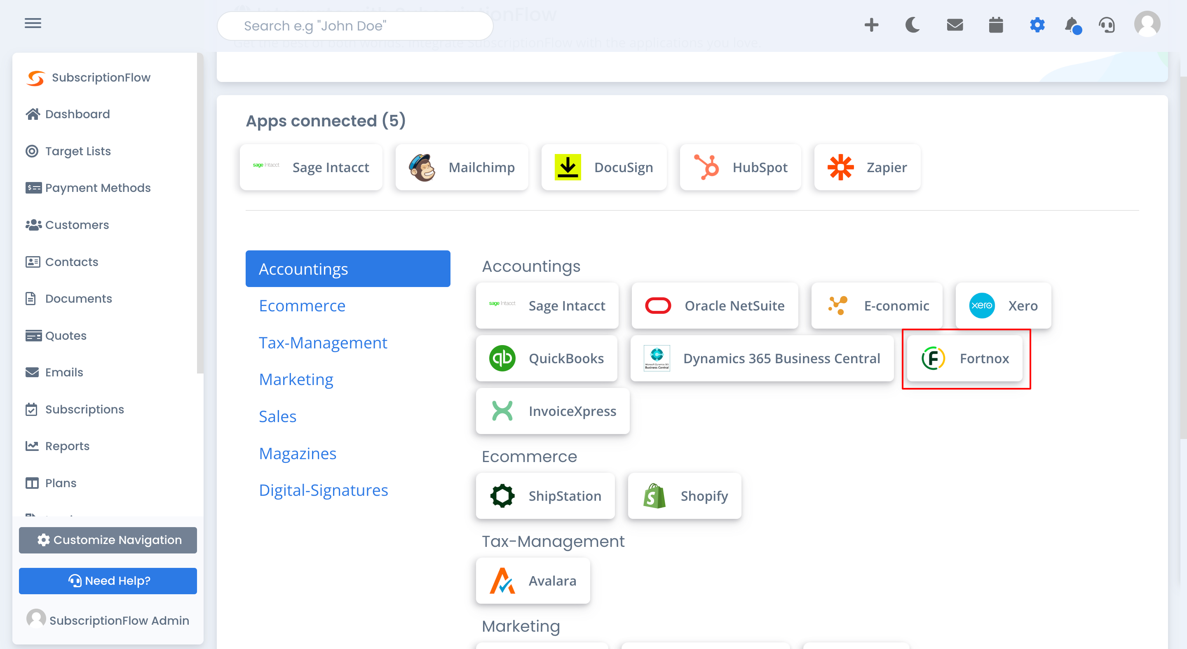
Task: Focus the search input field
Action: click(x=355, y=26)
